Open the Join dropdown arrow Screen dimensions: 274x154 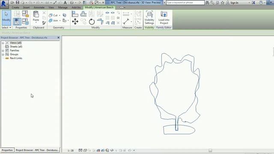click(60, 21)
